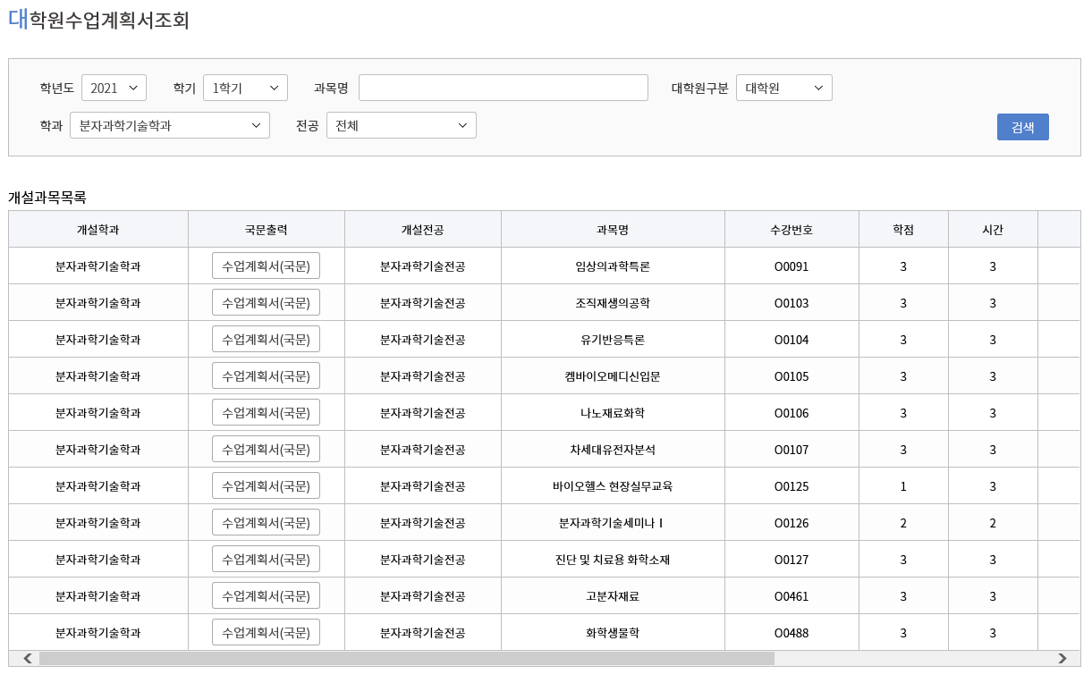Viewport: 1092px width, 683px height.
Task: View 수업계획서(국문) for 바이오헬스 현장실무교육
Action: (x=266, y=486)
